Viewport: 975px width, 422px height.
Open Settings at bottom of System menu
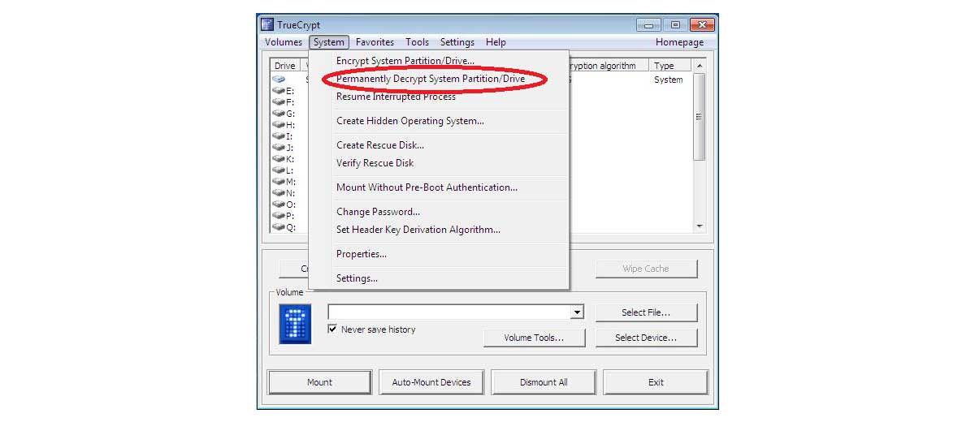click(357, 278)
